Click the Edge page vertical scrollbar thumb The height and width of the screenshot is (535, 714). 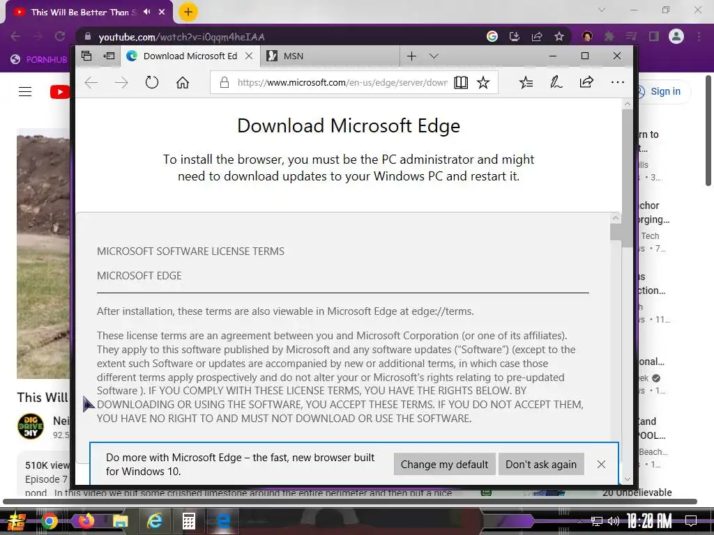coord(628,178)
